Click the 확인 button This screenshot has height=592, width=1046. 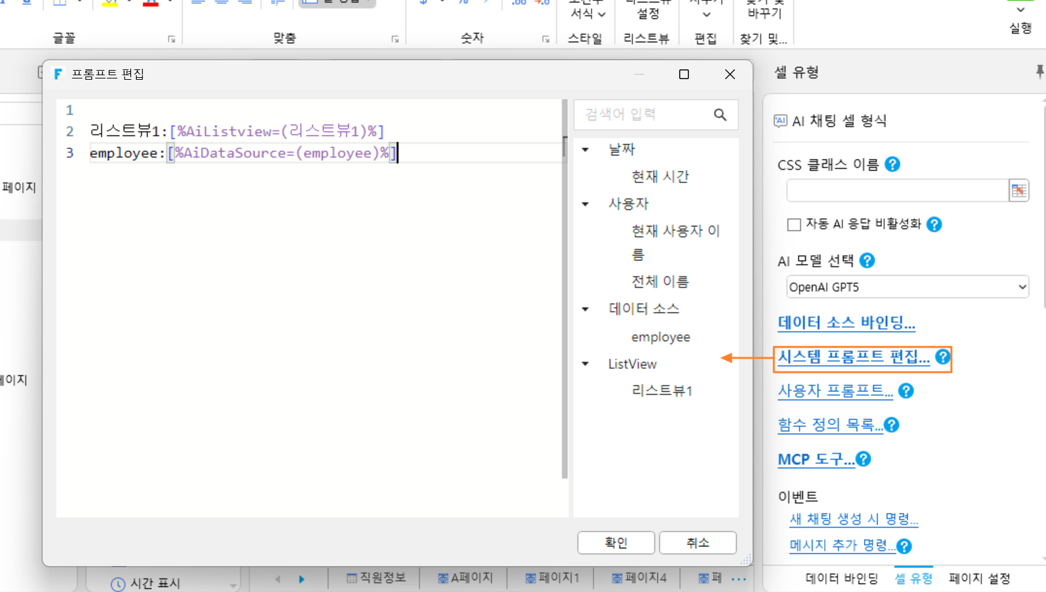tap(616, 543)
